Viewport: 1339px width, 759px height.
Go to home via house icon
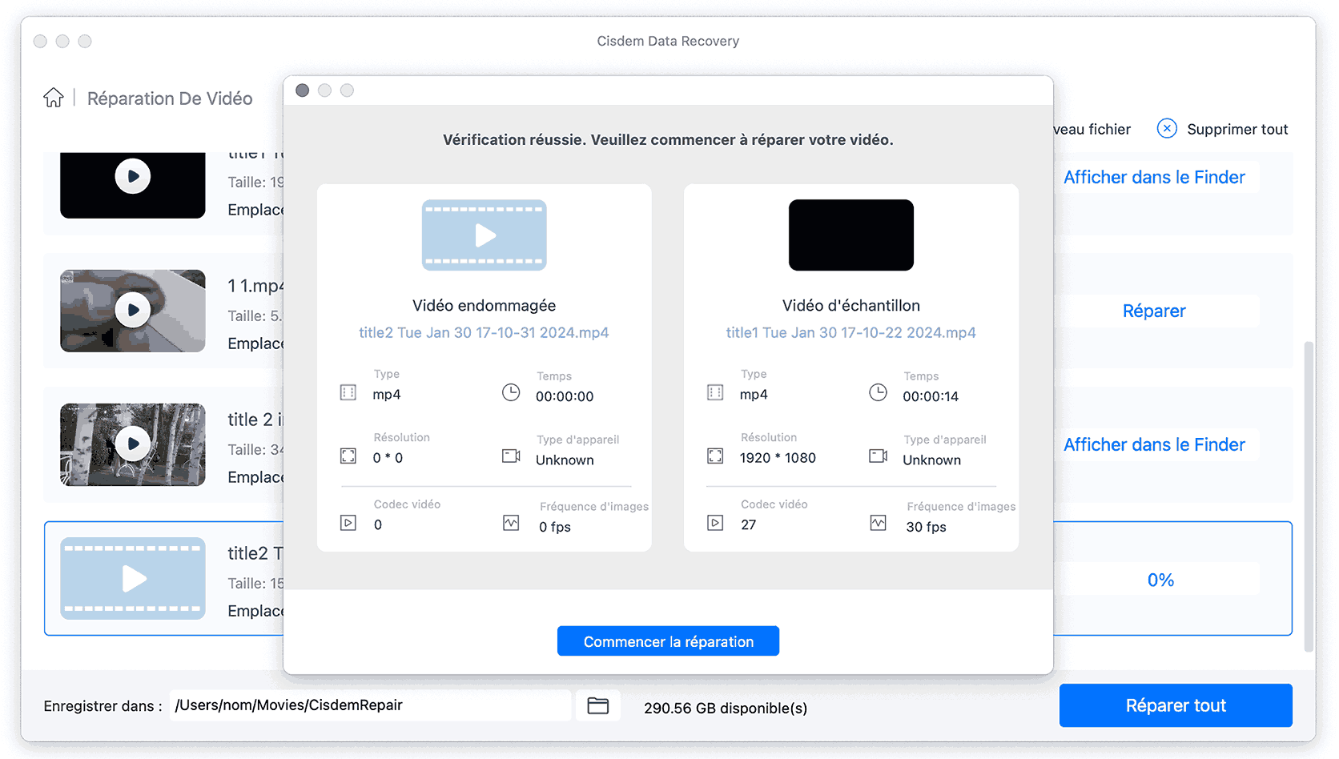pos(54,98)
